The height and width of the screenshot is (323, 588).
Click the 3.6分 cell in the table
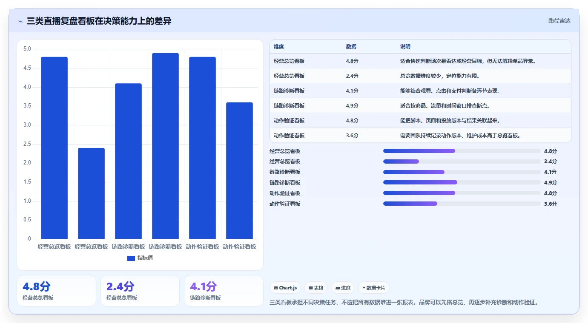pos(353,136)
